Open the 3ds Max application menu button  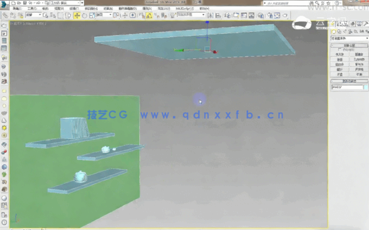click(4, 4)
